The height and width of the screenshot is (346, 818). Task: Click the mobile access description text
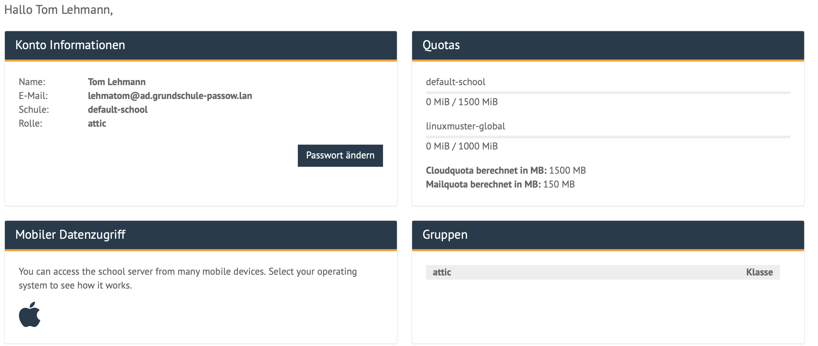[x=187, y=279]
